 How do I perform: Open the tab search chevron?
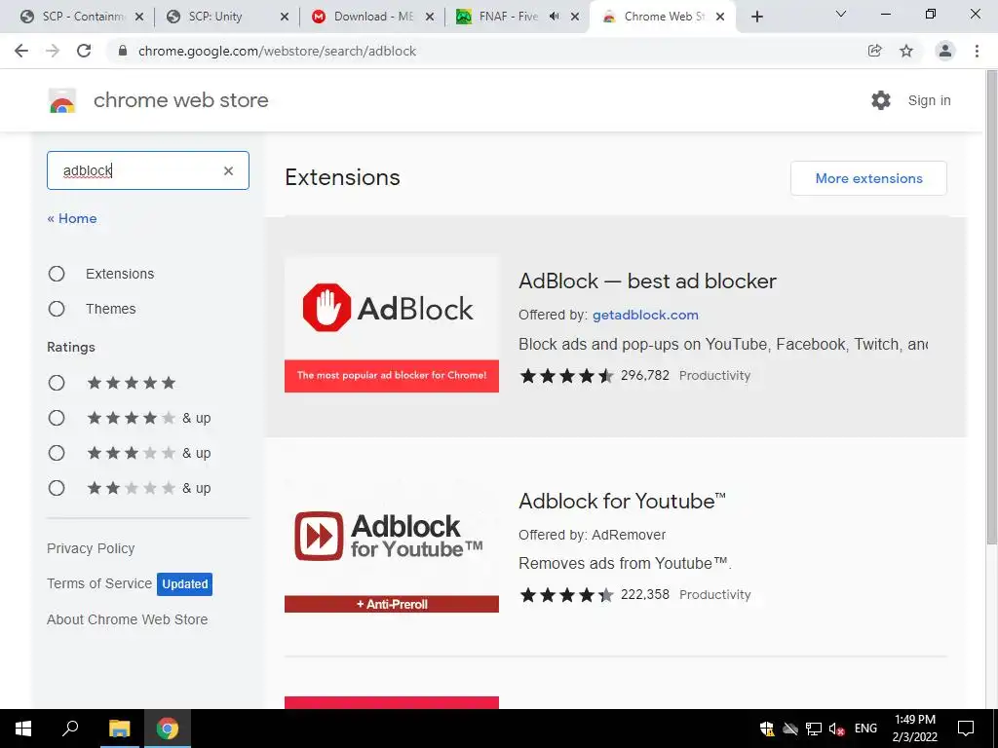(841, 14)
